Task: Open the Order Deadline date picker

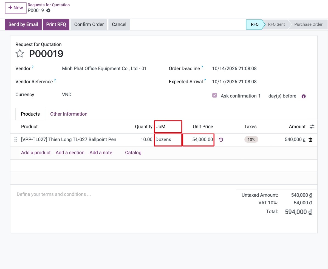Action: [234, 68]
